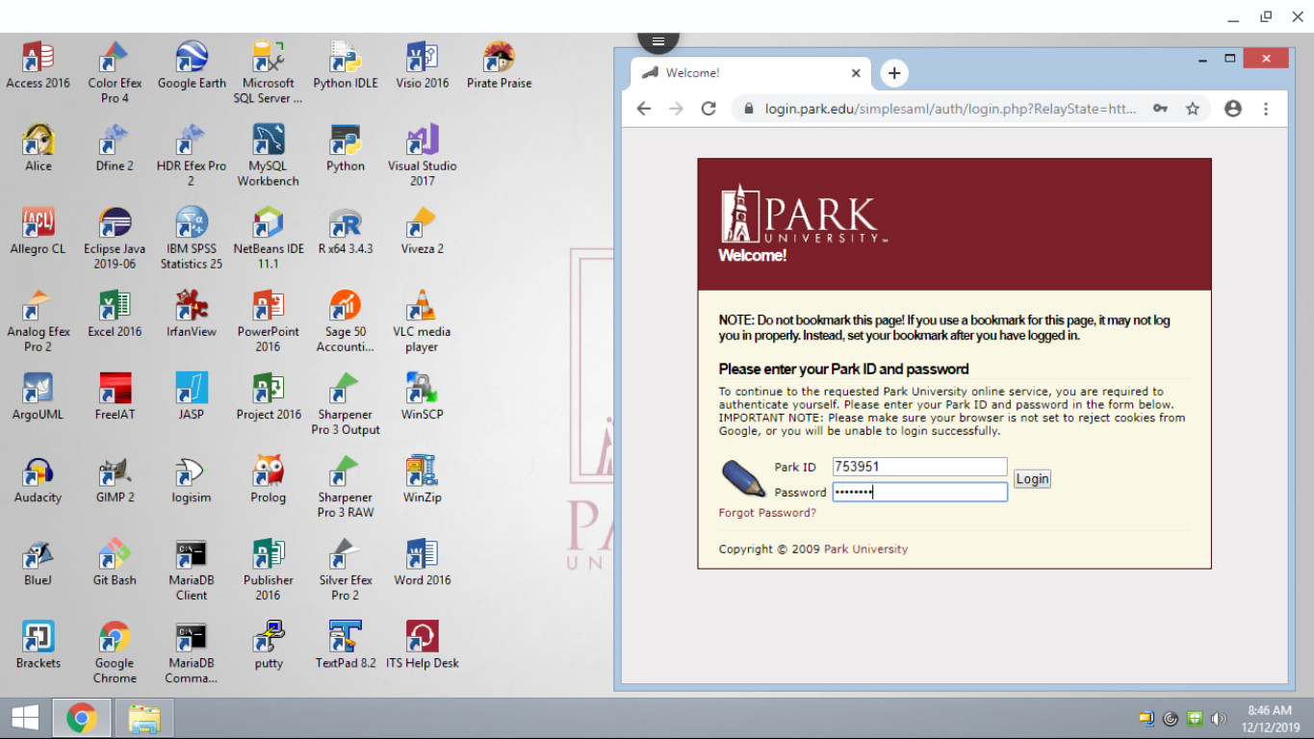Open Chrome's three-dot menu
1314x739 pixels.
(1266, 109)
